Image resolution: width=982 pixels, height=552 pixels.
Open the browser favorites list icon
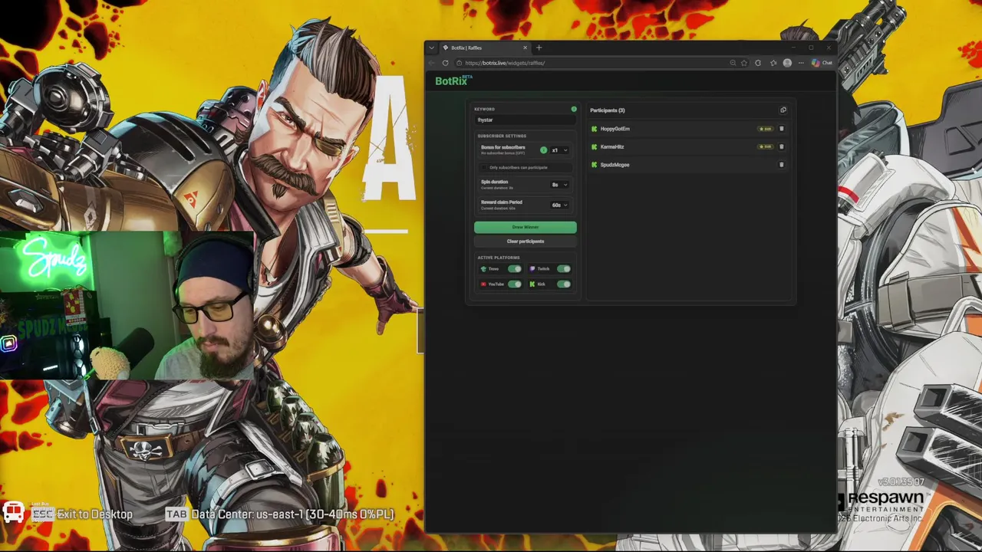pos(773,63)
